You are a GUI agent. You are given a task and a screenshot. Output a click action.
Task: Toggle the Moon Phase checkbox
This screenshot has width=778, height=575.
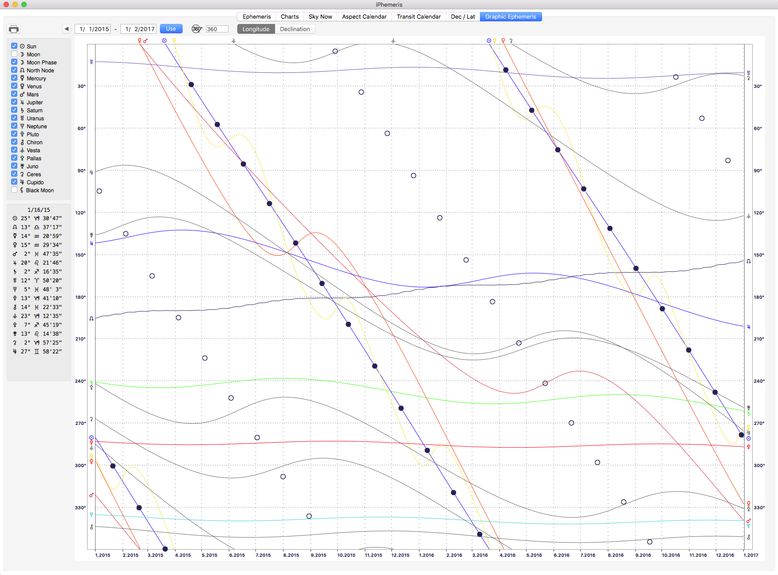point(14,62)
